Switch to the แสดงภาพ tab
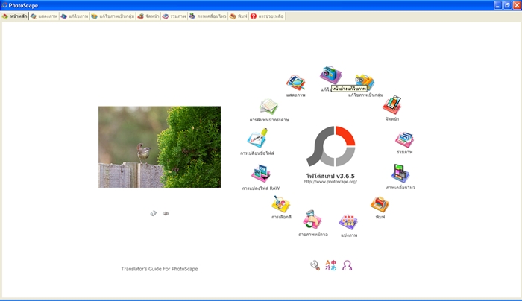 coord(44,16)
